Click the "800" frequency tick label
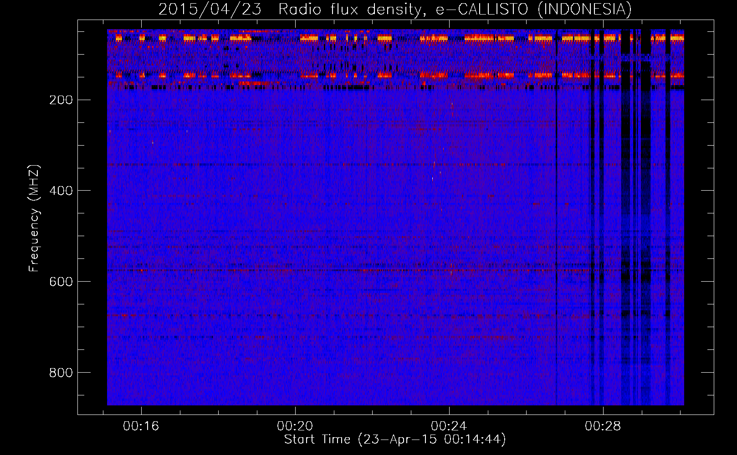 point(61,373)
